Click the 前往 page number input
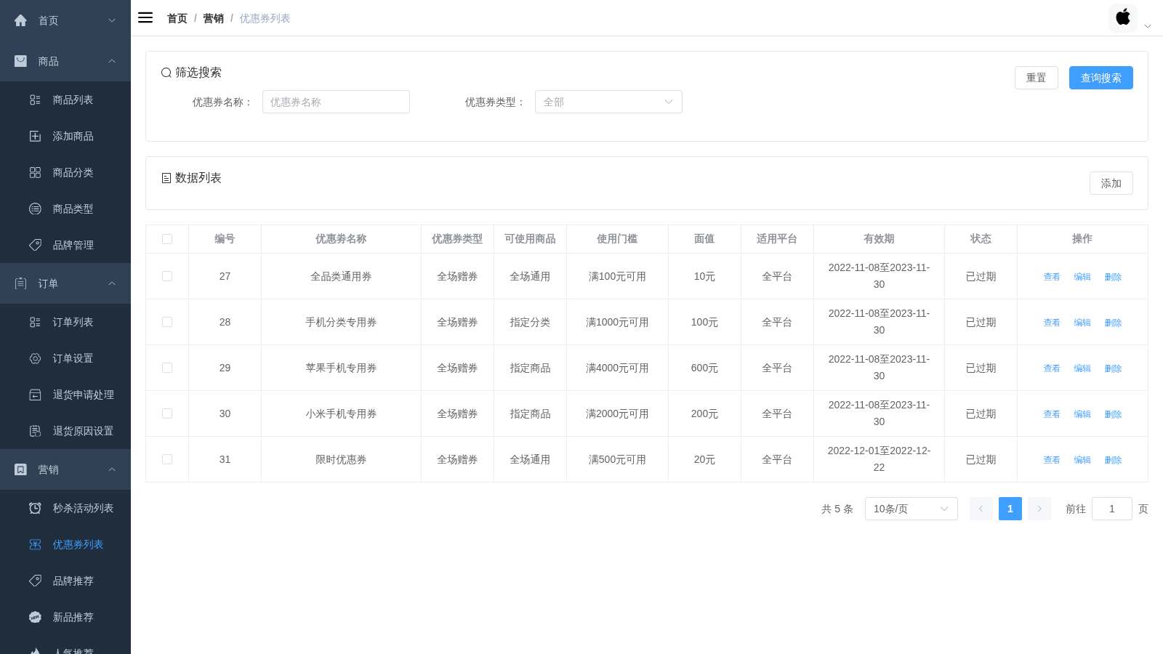The width and height of the screenshot is (1163, 654). pos(1112,509)
